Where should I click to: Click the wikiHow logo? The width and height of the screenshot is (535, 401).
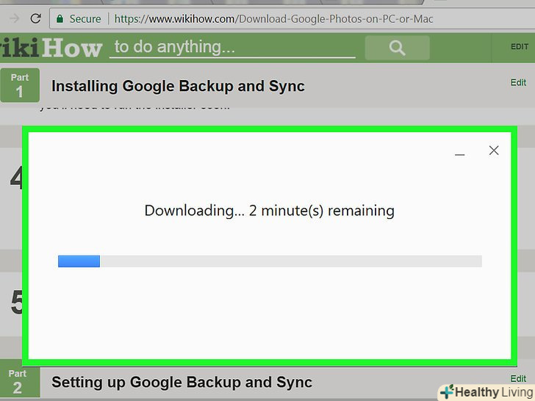(50, 48)
